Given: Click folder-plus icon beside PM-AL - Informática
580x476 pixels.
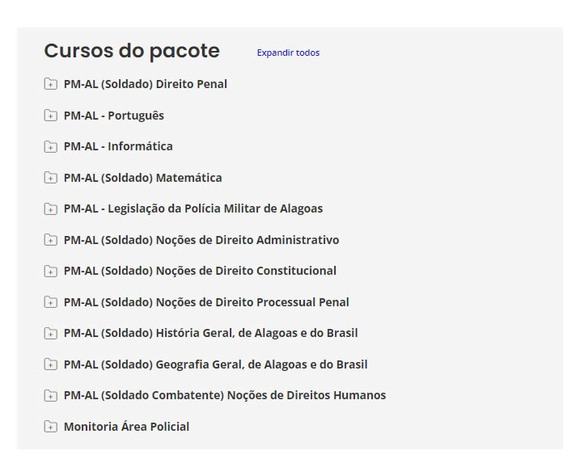Looking at the screenshot, I should [x=50, y=146].
